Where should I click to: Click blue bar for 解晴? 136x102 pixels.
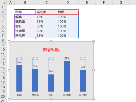19,78
